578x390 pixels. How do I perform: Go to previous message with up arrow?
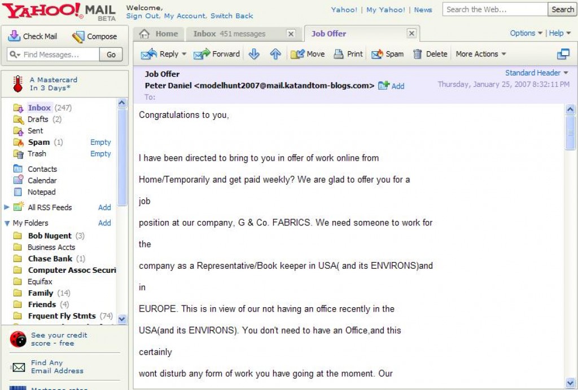click(x=275, y=54)
